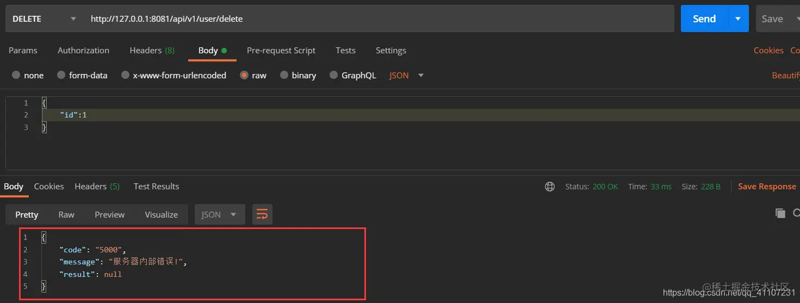Select the form-data radio button
This screenshot has height=303, width=800.
[61, 75]
